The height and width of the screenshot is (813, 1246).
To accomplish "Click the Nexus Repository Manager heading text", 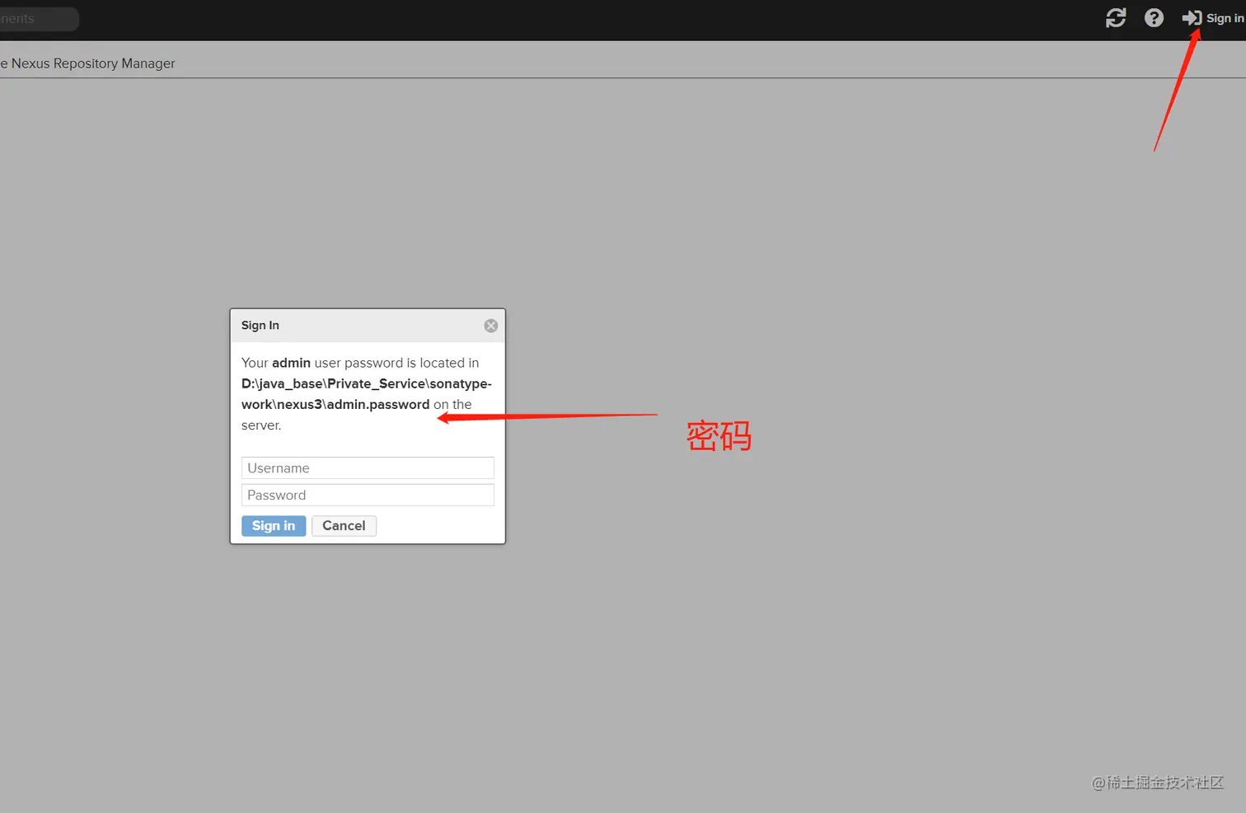I will point(87,63).
